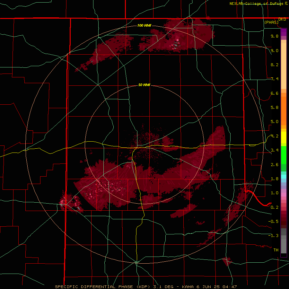Image resolution: width=289 pixels, height=289 pixels.
Task: Click the 5.8 scale label
Action: pyautogui.click(x=275, y=108)
